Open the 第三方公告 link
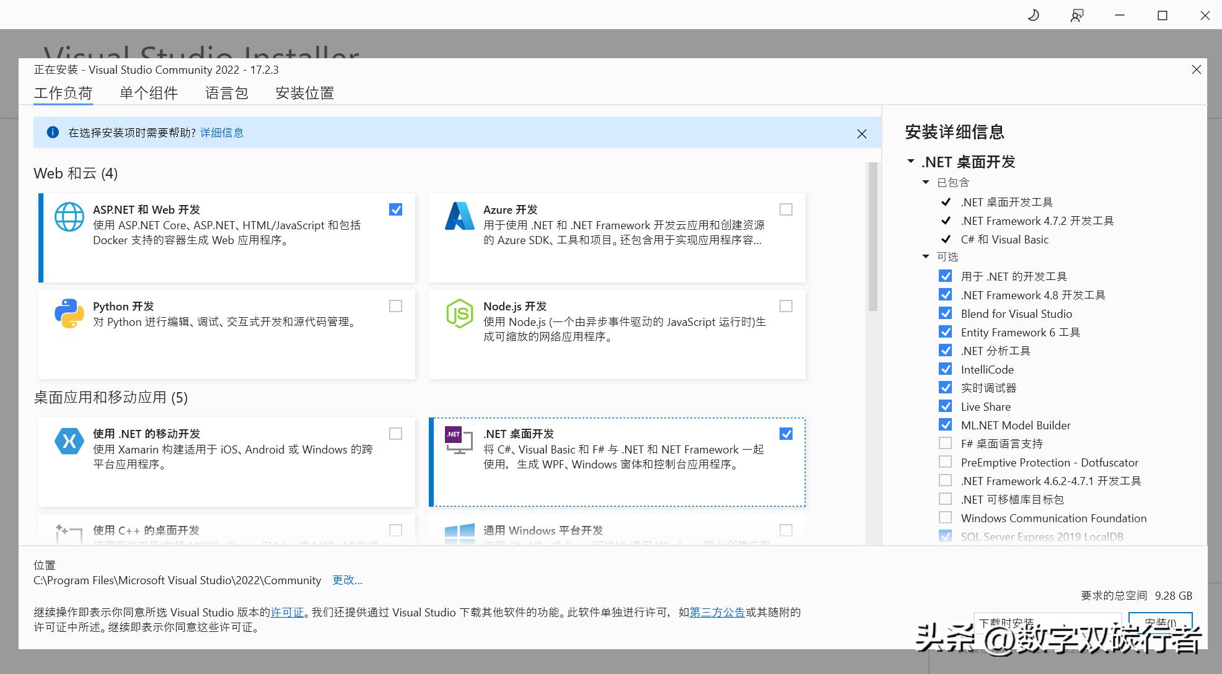Screen dimensions: 1222x674 tap(716, 613)
